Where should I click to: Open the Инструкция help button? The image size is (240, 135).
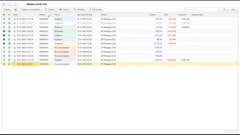(x=96, y=9)
